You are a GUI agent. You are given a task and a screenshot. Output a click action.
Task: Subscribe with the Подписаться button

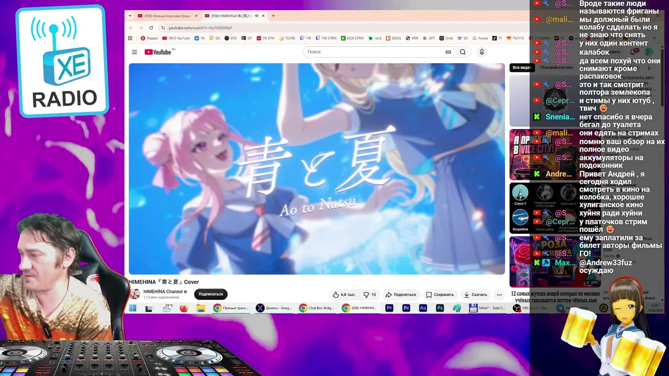click(211, 294)
